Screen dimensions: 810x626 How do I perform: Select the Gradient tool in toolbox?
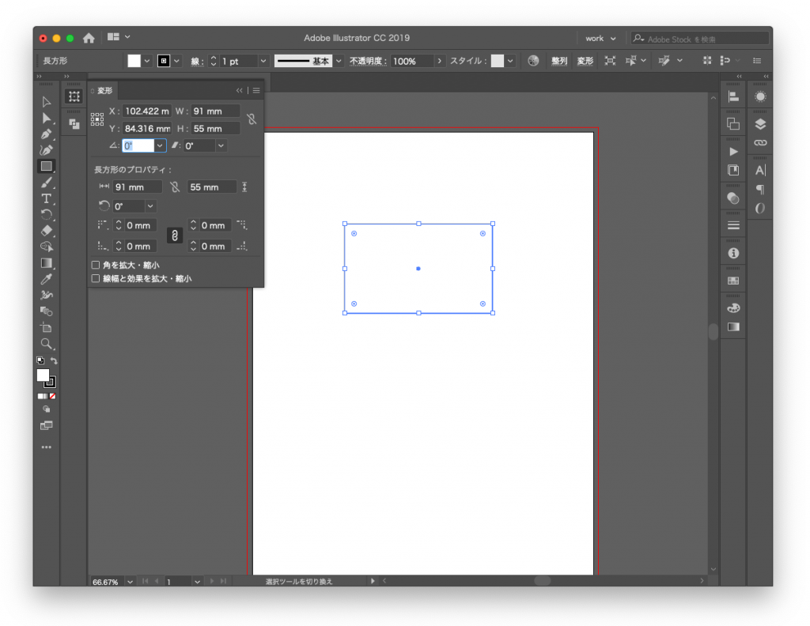[x=47, y=263]
